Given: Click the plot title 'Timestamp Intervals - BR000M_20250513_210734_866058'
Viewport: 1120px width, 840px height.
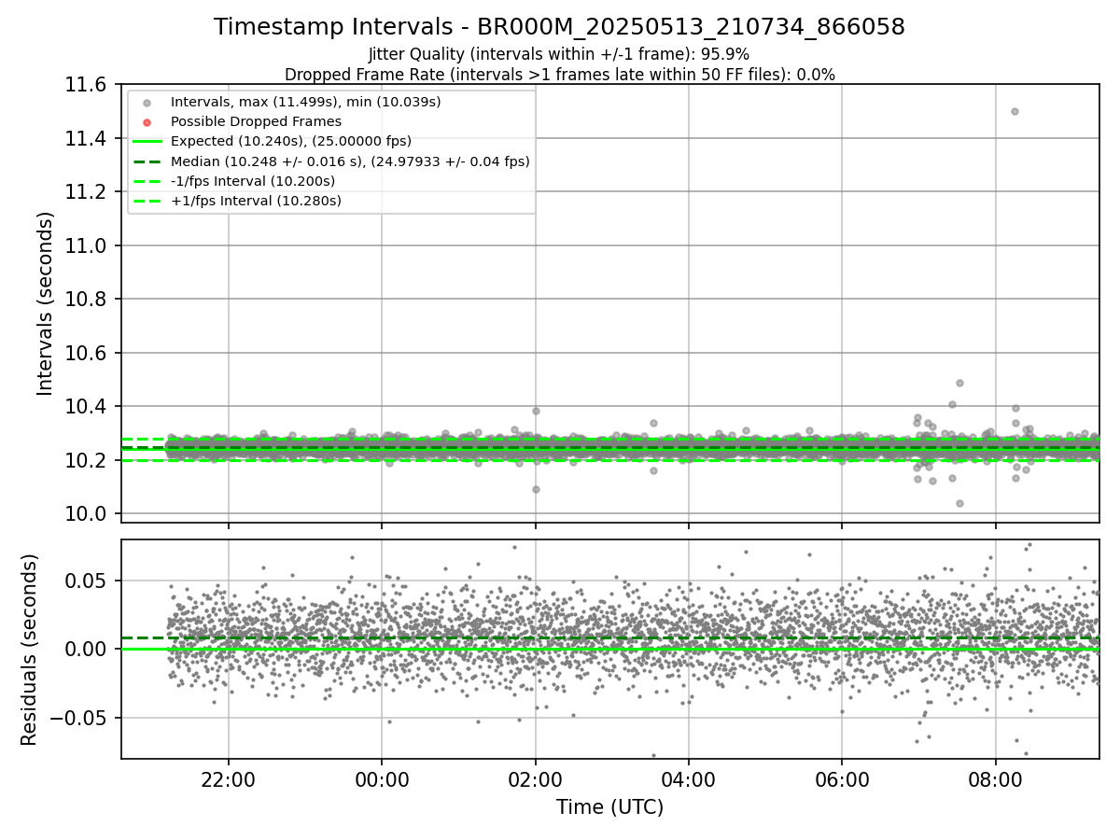Looking at the screenshot, I should 559,27.
